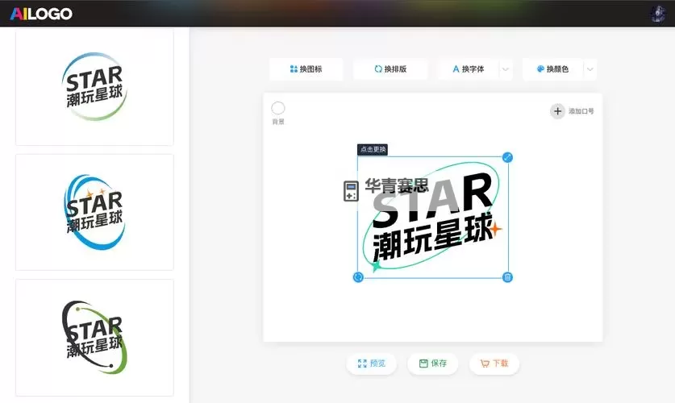This screenshot has width=675, height=403.
Task: Click the white 背景 background color circle
Action: click(x=278, y=108)
